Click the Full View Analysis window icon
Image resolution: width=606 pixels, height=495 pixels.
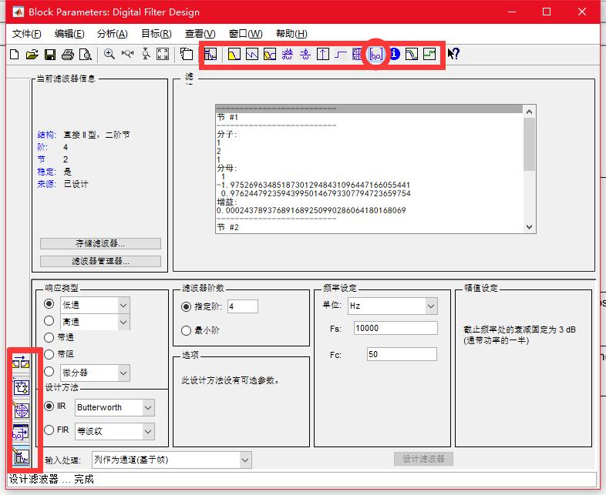coord(187,54)
